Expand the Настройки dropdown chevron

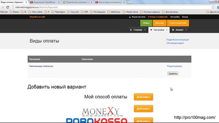click(167, 30)
